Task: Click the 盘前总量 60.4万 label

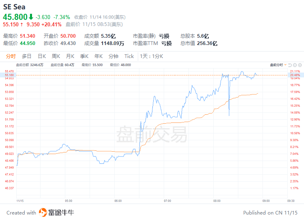Action: 62,65
